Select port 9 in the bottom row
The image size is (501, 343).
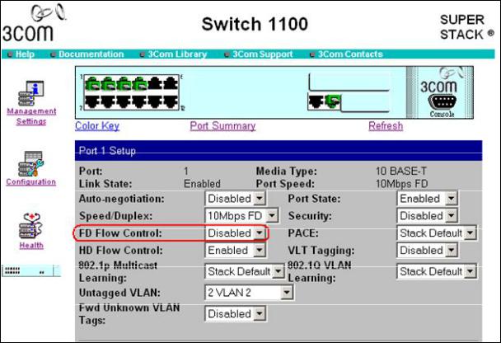(124, 101)
